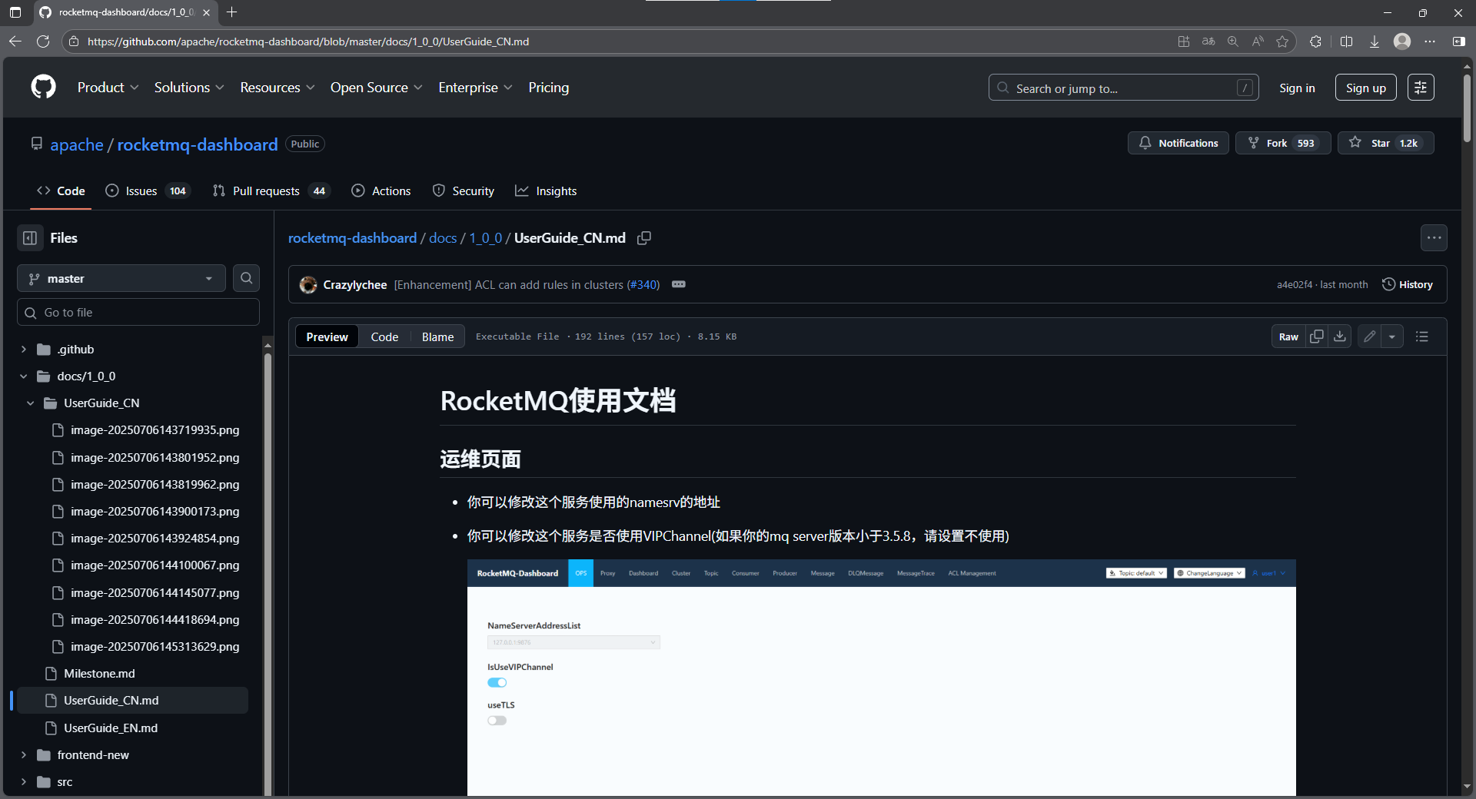Download the raw file using download icon
The height and width of the screenshot is (799, 1476).
(1340, 337)
